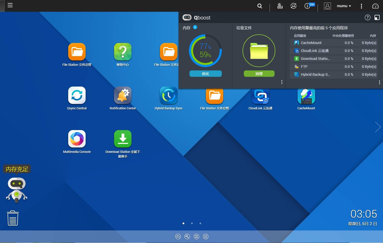Click the Qboost help question icon
This screenshot has height=243, width=383.
tap(368, 17)
